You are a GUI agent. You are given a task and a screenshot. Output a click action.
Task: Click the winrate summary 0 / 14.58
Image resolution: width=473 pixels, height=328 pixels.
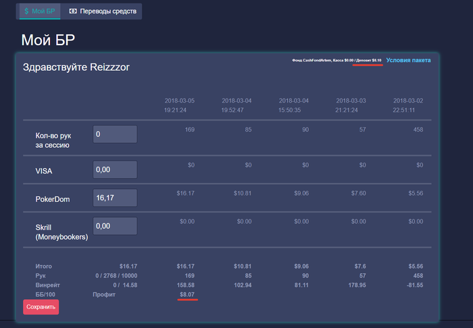[125, 285]
